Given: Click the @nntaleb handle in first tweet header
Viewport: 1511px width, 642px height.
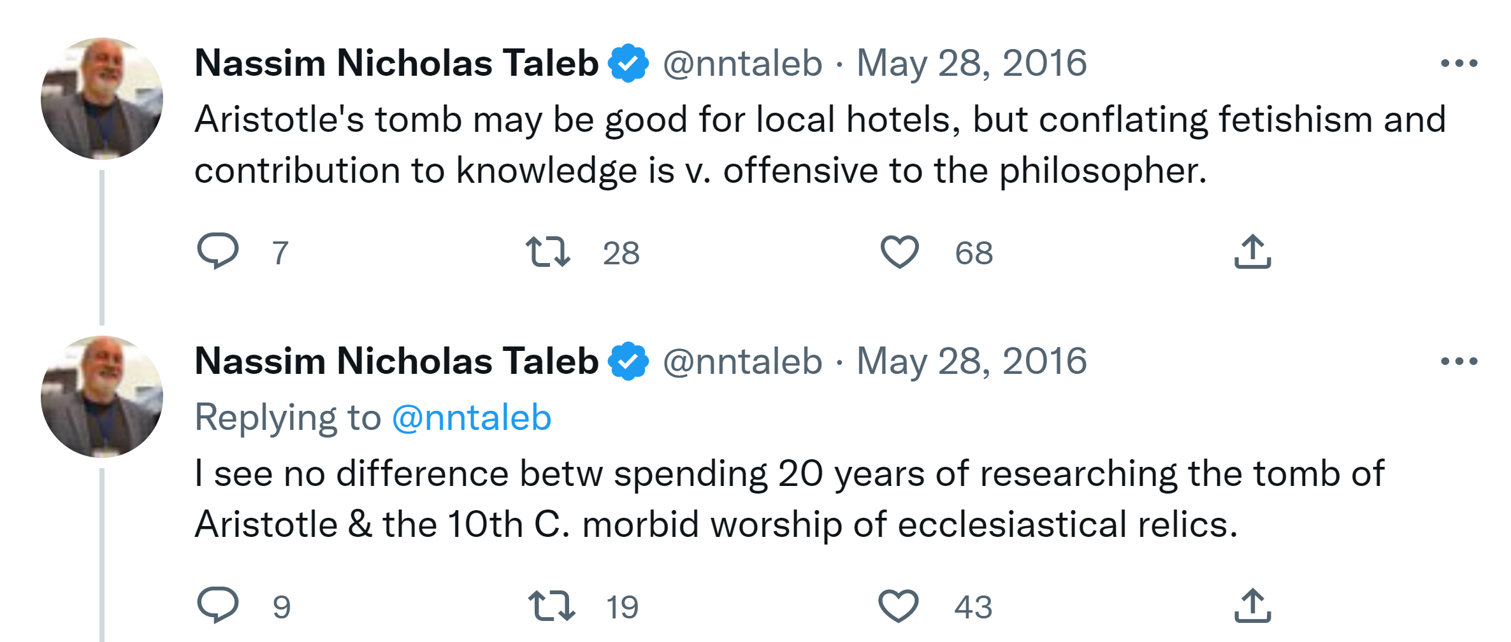Looking at the screenshot, I should click(x=742, y=63).
